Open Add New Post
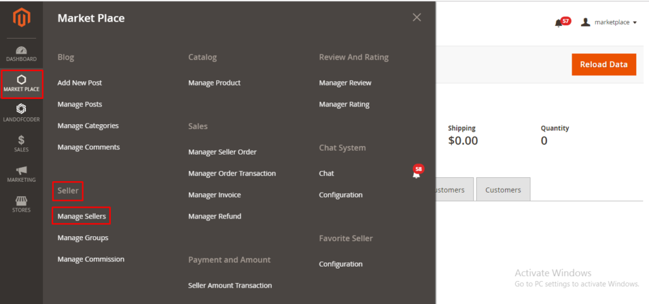Image resolution: width=649 pixels, height=304 pixels. 80,83
